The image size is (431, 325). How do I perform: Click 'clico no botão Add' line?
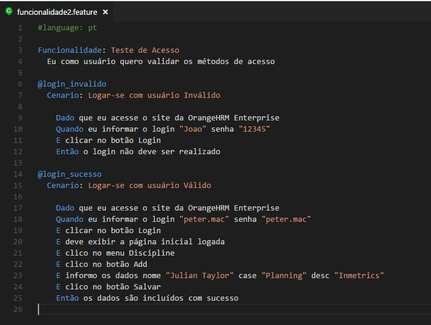coord(106,265)
